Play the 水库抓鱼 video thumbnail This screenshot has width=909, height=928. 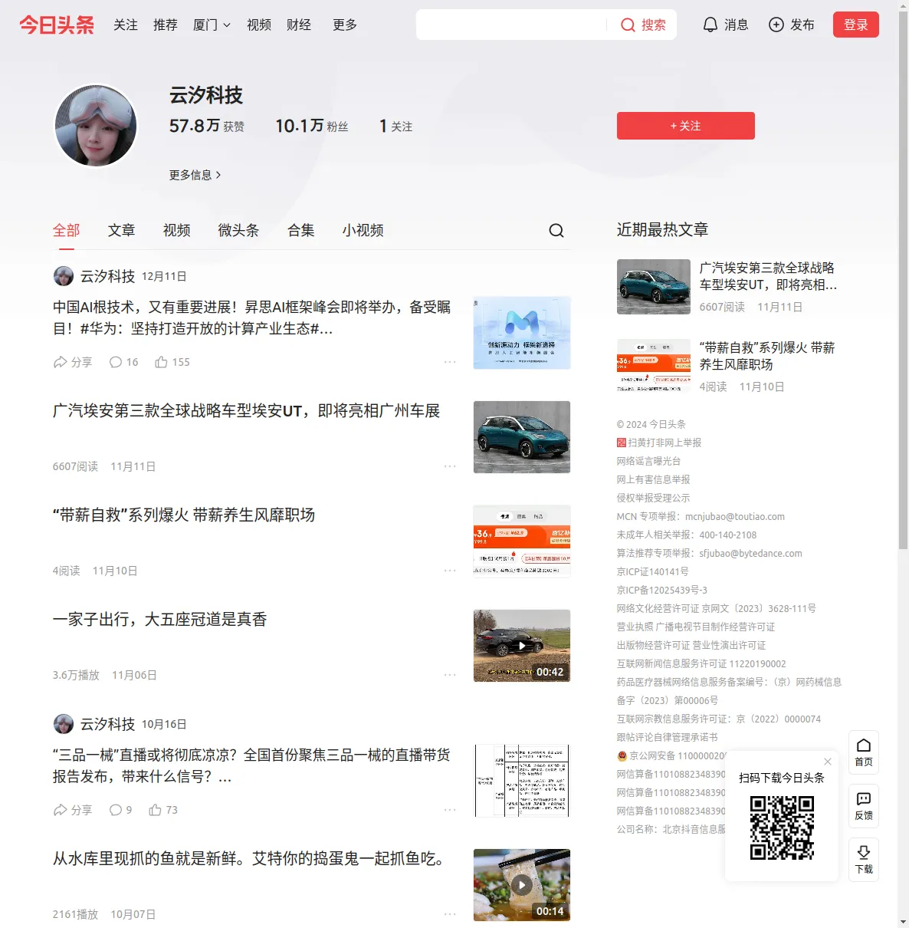click(x=522, y=885)
